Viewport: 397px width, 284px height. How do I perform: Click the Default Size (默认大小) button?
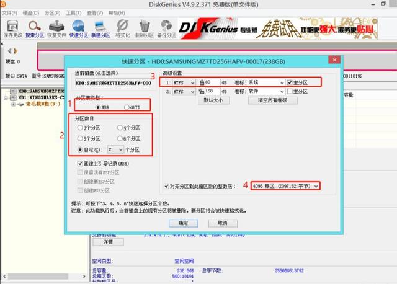coord(213,100)
